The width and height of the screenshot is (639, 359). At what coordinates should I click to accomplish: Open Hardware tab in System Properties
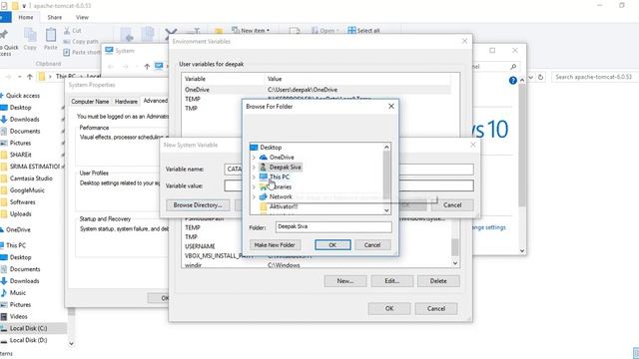(x=126, y=102)
